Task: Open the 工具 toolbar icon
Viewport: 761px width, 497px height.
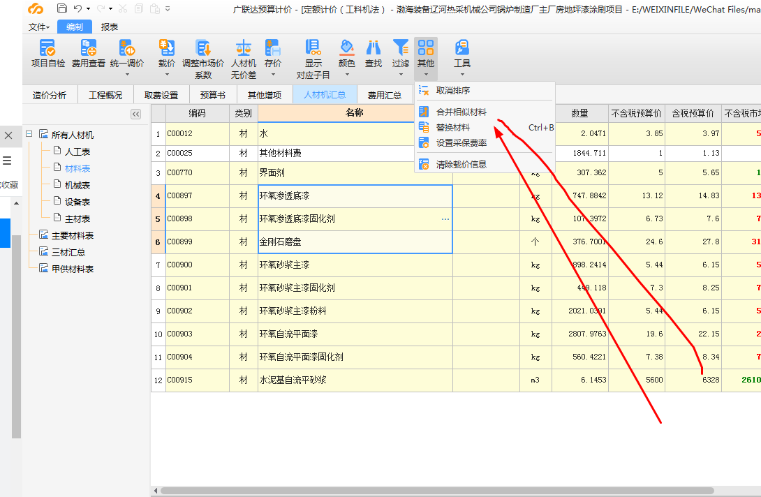Action: [x=462, y=47]
